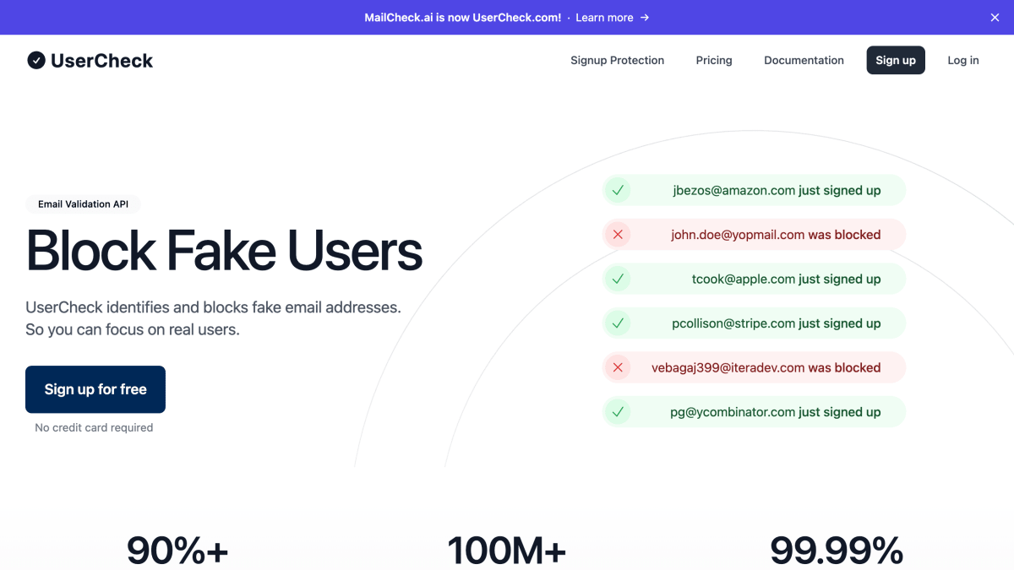Open the Documentation link in navbar
Image resolution: width=1014 pixels, height=570 pixels.
pos(804,60)
